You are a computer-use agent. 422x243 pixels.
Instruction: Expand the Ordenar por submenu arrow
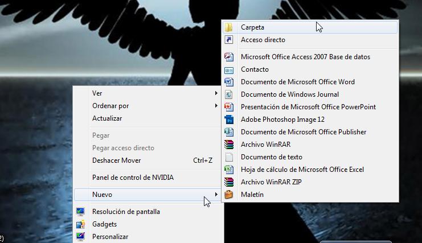[216, 106]
